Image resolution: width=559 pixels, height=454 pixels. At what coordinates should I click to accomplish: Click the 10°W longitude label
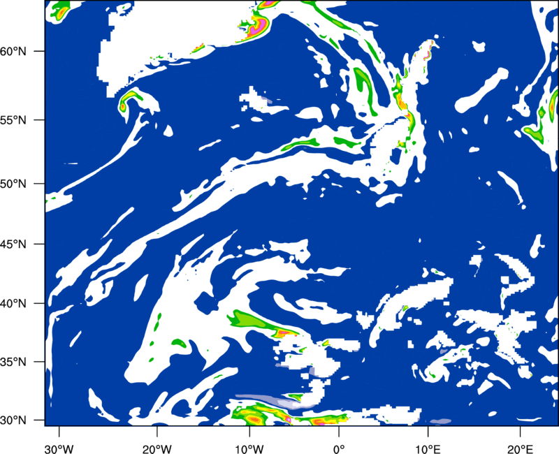coord(249,449)
